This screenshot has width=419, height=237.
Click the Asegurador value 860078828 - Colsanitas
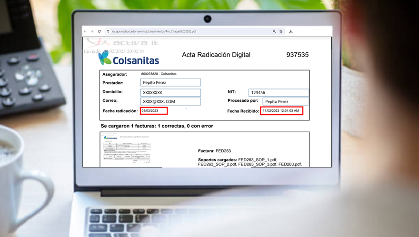tap(159, 74)
